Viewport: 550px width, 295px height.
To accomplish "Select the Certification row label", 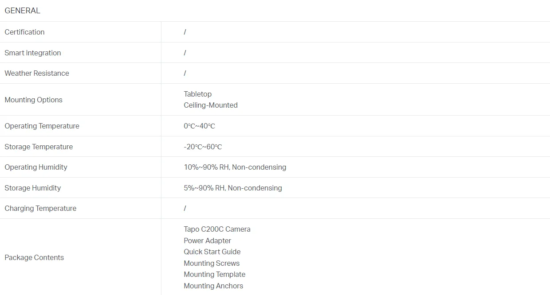I will click(24, 32).
